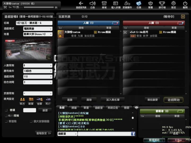Click the rank icon of xSuN|CriMe怨月
Viewport: 191px width, 143px height.
point(125,32)
